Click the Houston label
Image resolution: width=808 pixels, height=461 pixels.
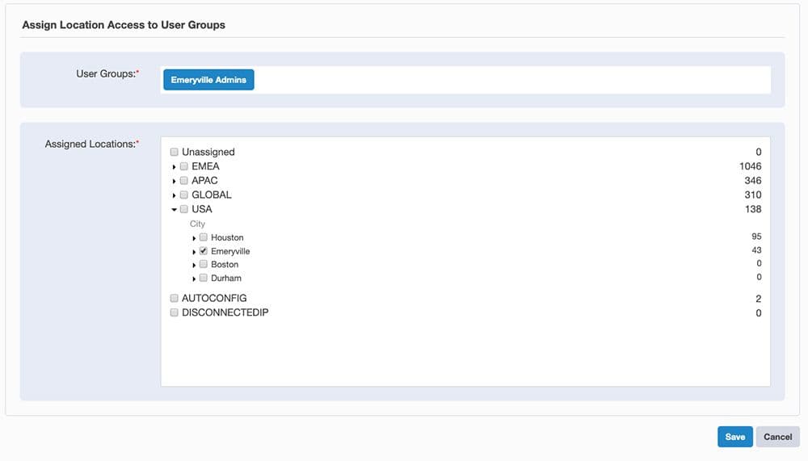pos(227,237)
